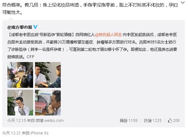188x137 pixels.
Task: Click the quoted post body paragraph
Action: (x=92, y=46)
